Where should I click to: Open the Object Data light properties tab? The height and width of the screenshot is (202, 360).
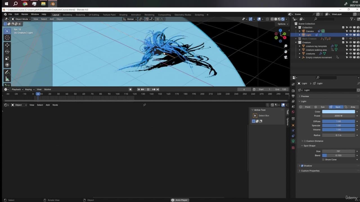coord(293,141)
